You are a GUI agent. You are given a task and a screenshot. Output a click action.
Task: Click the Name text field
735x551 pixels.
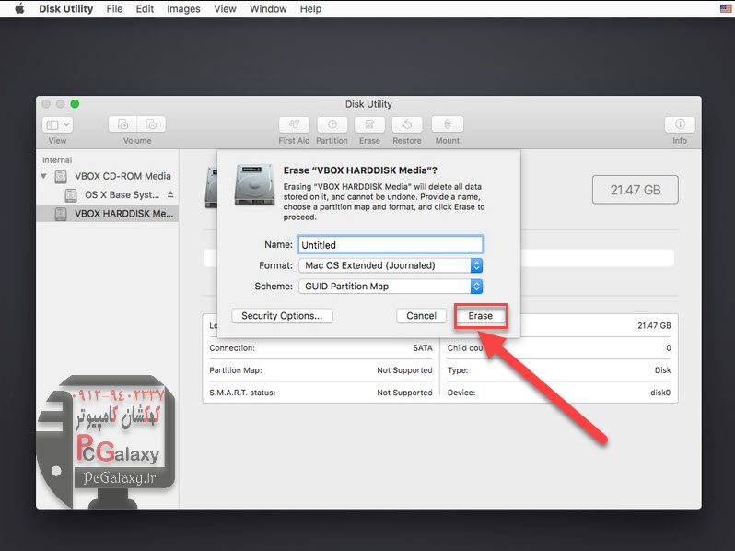click(390, 245)
